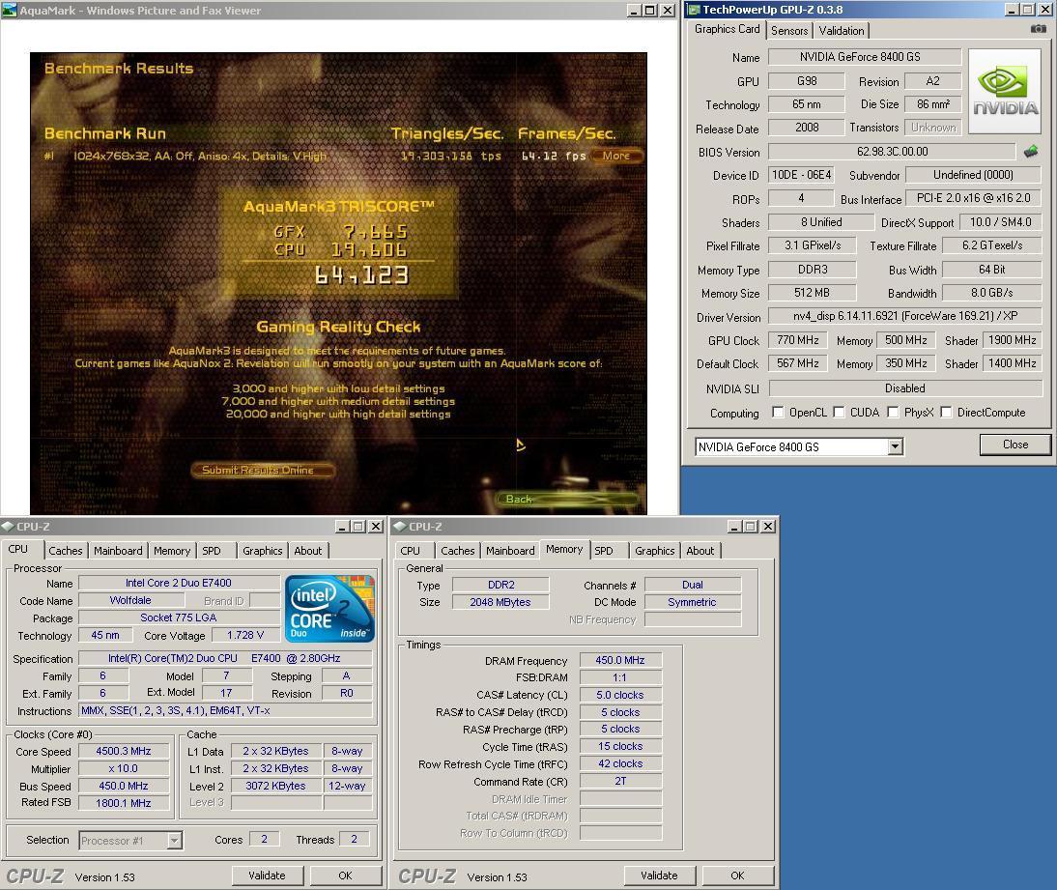This screenshot has height=890, width=1057.
Task: Click Validate in left CPU-Z window
Action: (267, 876)
